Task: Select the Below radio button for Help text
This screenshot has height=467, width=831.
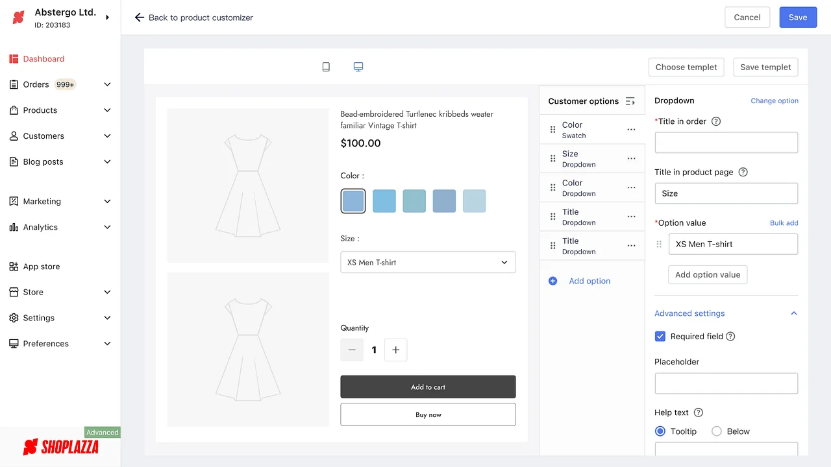Action: point(717,431)
